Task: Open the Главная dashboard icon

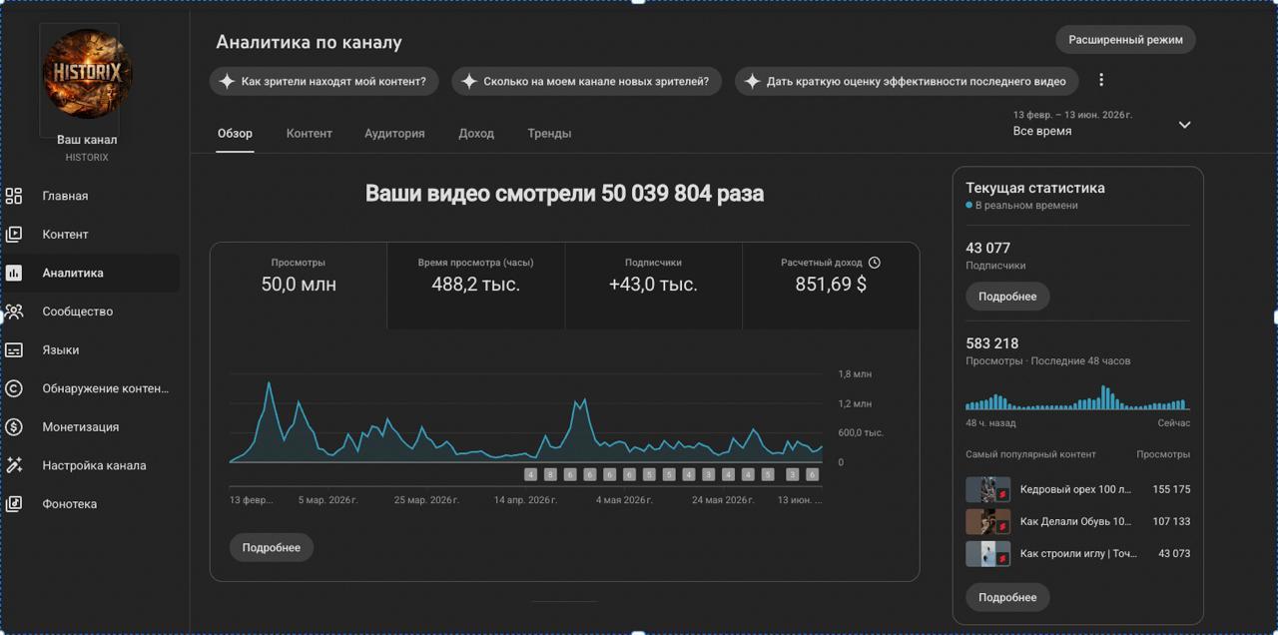Action: [x=14, y=196]
